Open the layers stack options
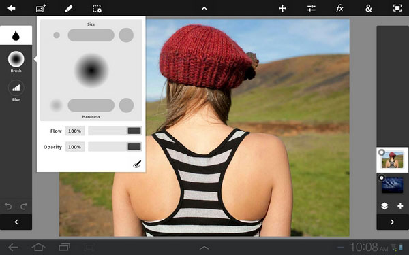This screenshot has width=409, height=255. [x=384, y=206]
